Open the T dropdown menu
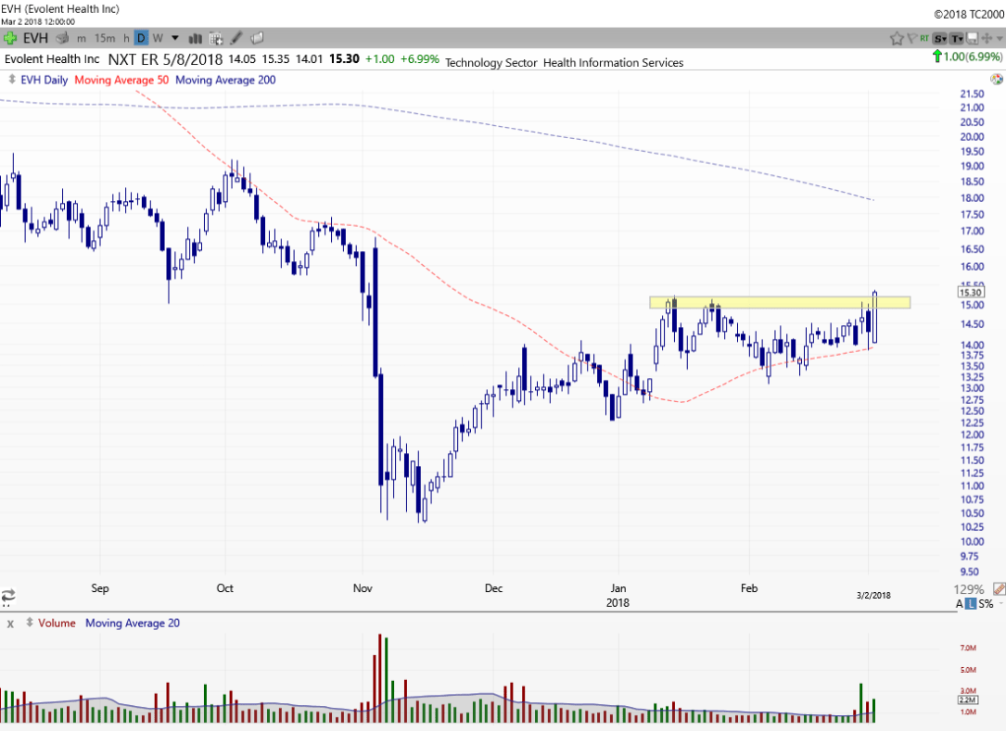 tap(956, 38)
